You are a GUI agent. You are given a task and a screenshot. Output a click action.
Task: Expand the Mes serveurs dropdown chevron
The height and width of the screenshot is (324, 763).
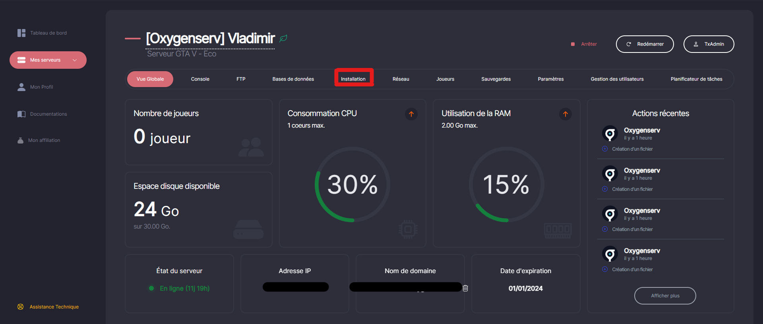[75, 60]
